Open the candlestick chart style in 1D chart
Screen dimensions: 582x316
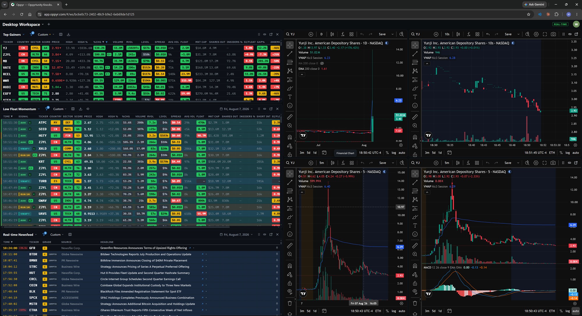pyautogui.click(x=332, y=34)
